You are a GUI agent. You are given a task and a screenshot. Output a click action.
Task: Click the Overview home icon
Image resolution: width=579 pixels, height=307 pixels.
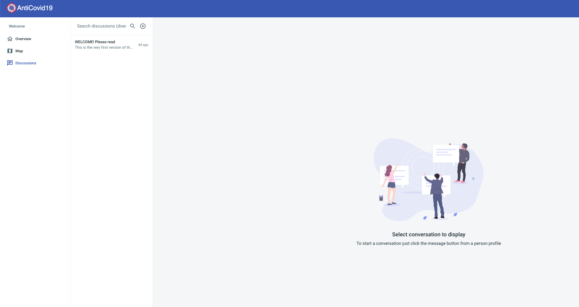pos(10,39)
